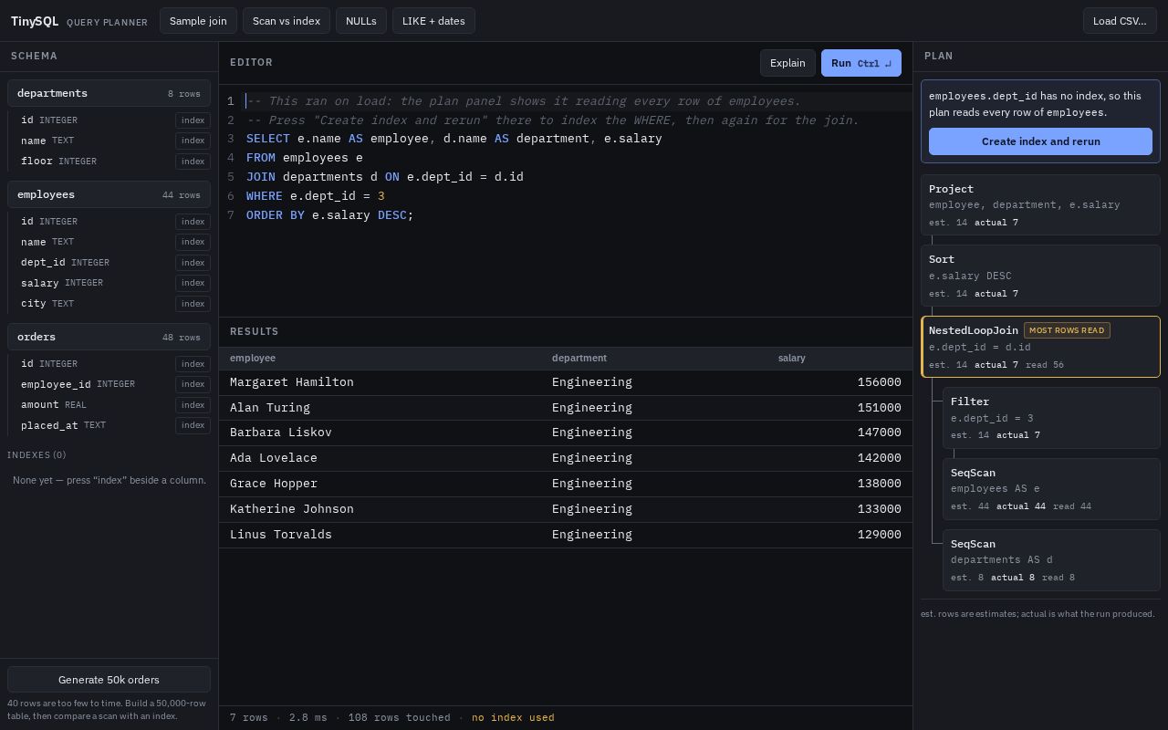Select the departments table header

click(109, 93)
